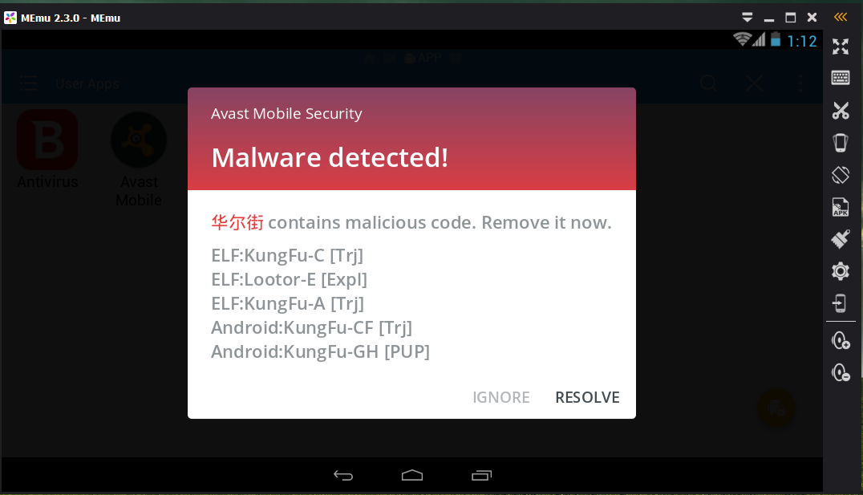Click the cleanup broom icon
Viewport: 863px width, 495px height.
coord(841,239)
